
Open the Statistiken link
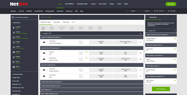point(60,11)
